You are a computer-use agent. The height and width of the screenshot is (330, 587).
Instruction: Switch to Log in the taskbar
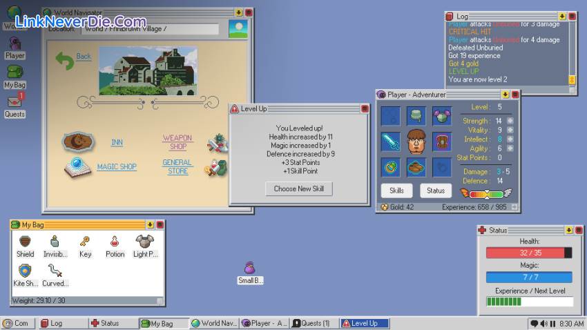[63, 323]
